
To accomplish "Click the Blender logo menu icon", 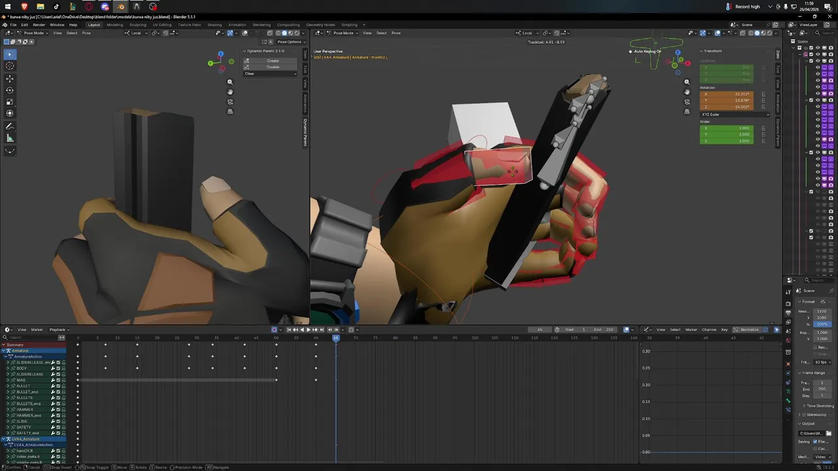I will click(x=5, y=25).
